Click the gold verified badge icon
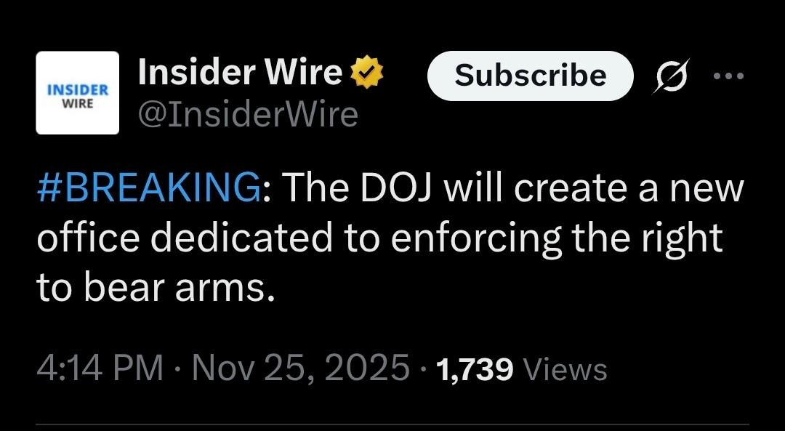The width and height of the screenshot is (785, 431). coord(366,73)
